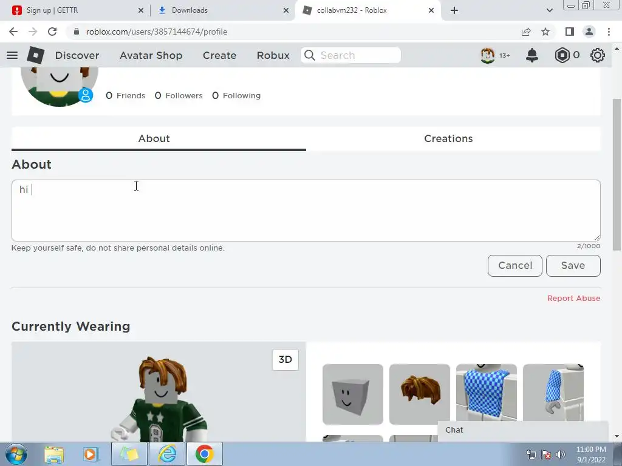Click the network tray icon
Image resolution: width=622 pixels, height=466 pixels.
[x=531, y=454]
